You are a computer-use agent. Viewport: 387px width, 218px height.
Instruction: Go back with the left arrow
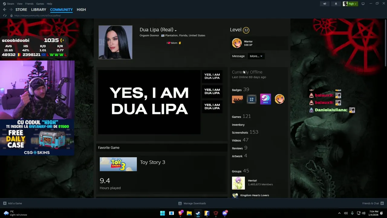5,10
